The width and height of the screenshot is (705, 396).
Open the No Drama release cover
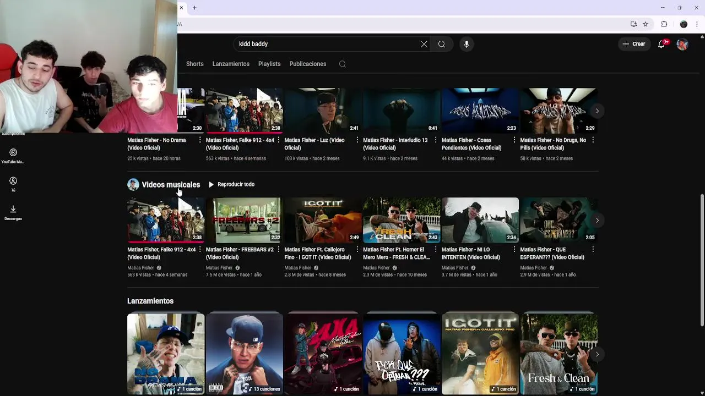(x=166, y=354)
